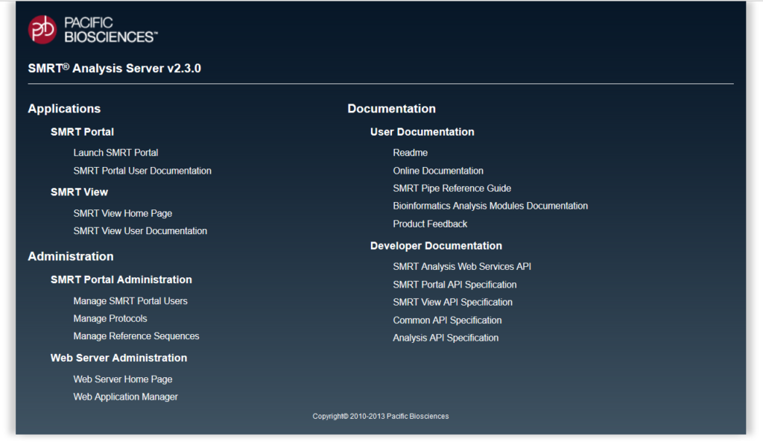Screen dimensions: 763x445
Task: Open the Launch SMRT Portal link
Action: [x=115, y=153]
